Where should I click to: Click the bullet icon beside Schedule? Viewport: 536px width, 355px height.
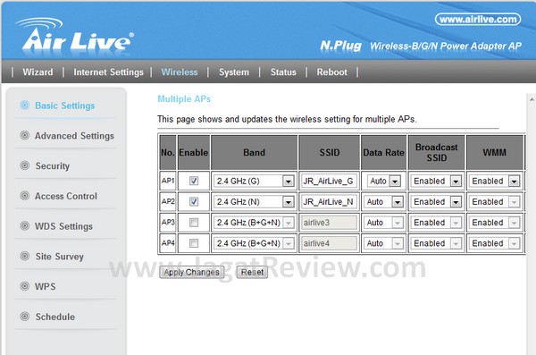[25, 316]
